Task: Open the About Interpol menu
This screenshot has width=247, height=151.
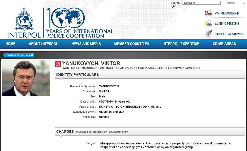Action: (x=43, y=44)
